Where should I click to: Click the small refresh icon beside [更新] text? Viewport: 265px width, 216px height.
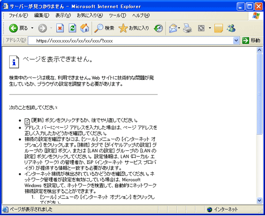(27, 121)
